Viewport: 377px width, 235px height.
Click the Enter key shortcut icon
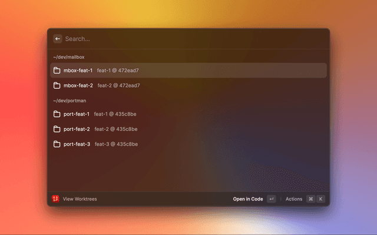pos(271,199)
